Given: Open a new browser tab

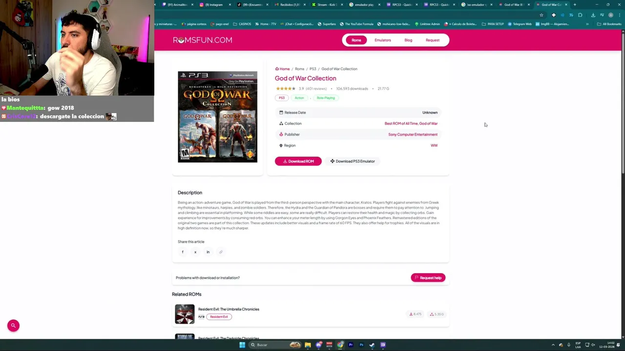Looking at the screenshot, I should click(x=575, y=5).
